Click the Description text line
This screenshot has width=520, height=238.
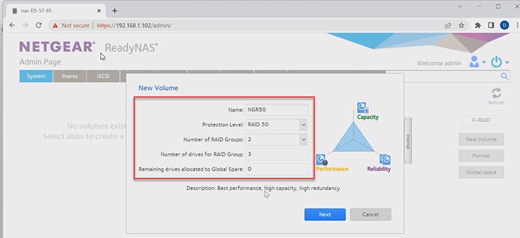264,188
